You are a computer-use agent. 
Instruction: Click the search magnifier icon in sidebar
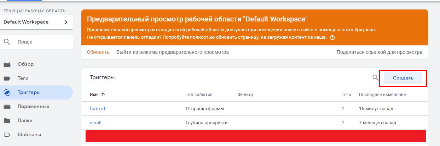click(7, 42)
